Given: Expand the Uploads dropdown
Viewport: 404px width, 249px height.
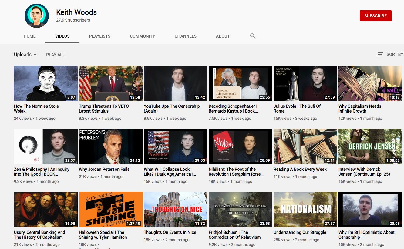Looking at the screenshot, I should (25, 55).
